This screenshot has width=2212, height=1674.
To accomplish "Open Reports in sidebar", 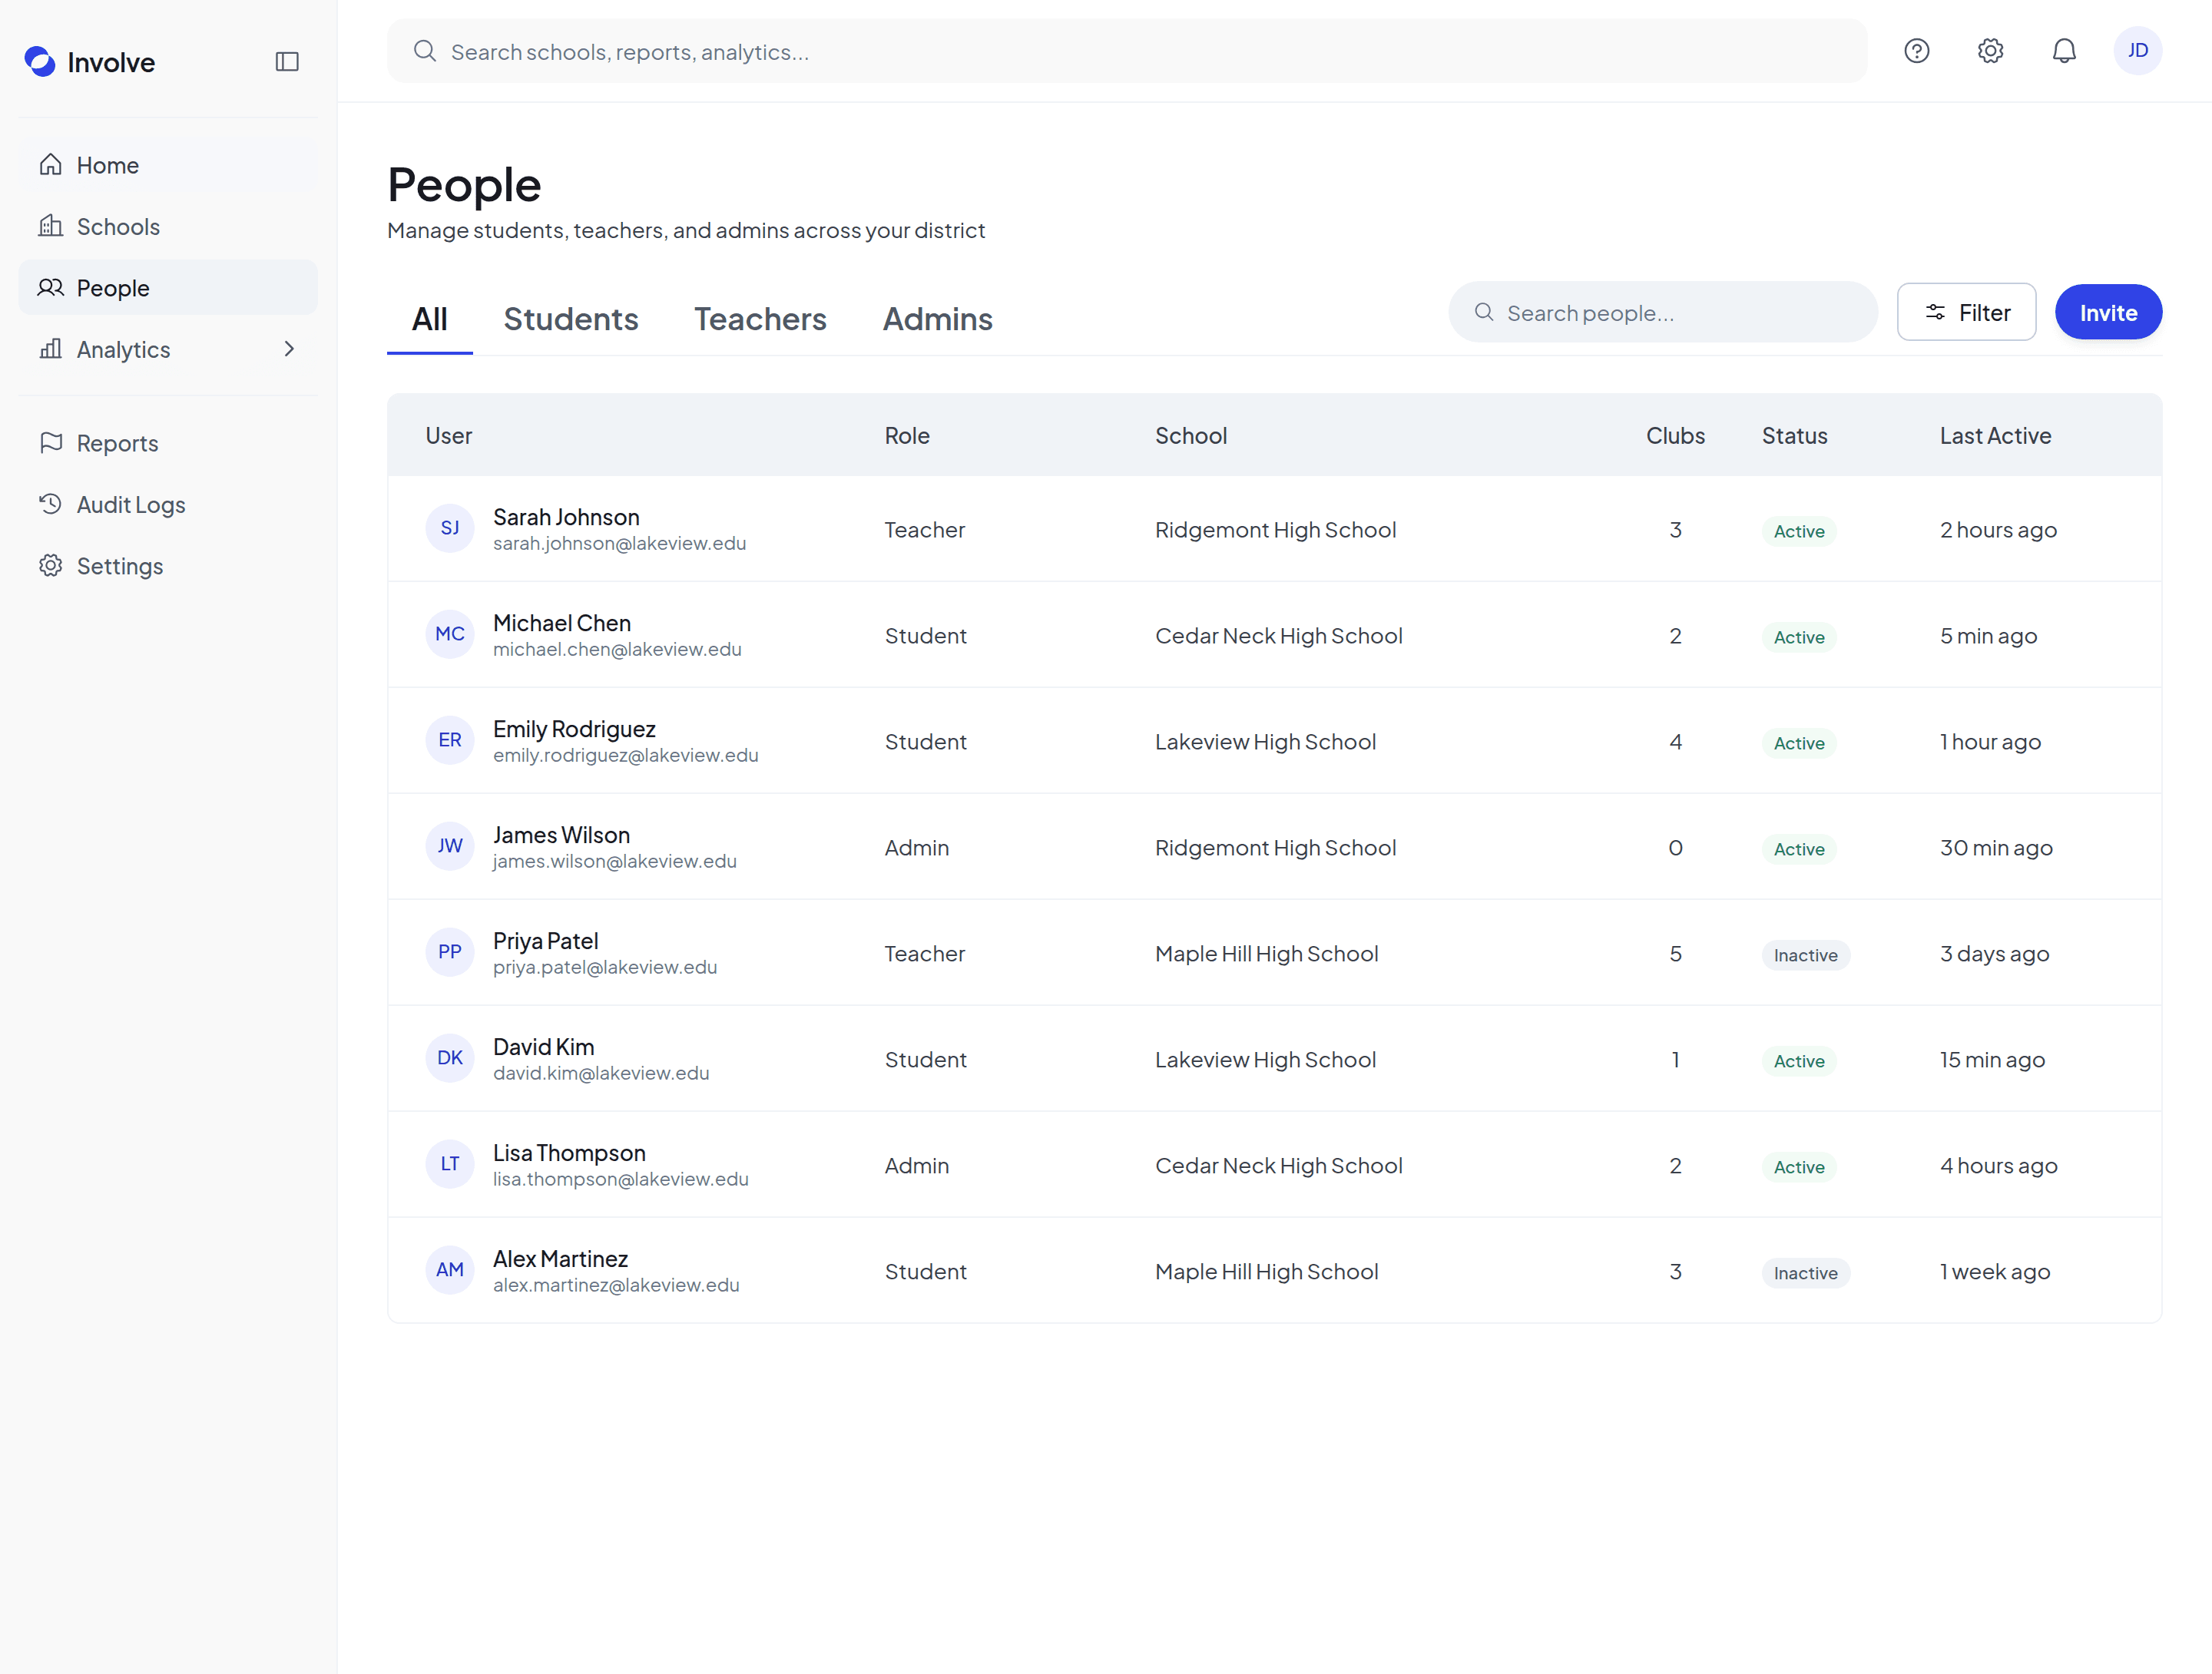I will tap(168, 442).
